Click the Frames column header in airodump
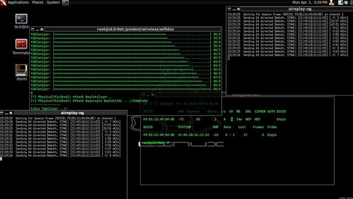The image size is (353, 199). point(258,127)
